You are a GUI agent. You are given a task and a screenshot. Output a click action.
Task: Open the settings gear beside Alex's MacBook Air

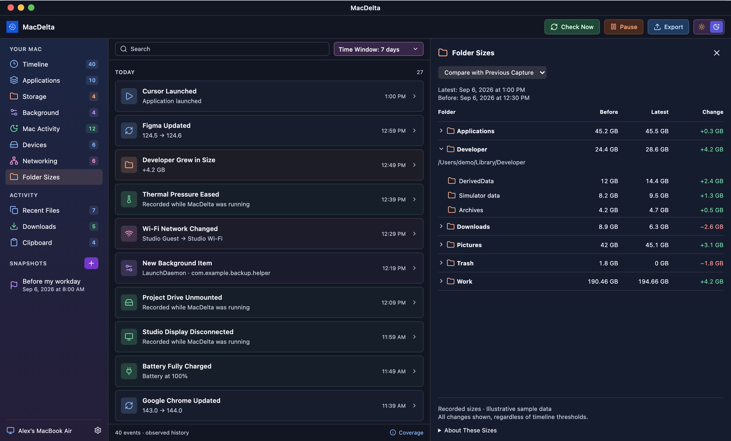coord(98,430)
